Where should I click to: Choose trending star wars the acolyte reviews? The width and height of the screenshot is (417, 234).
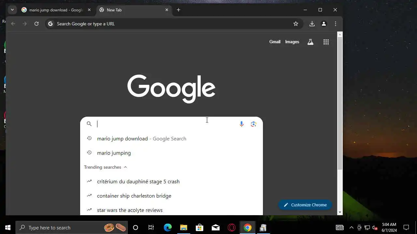pos(171,210)
